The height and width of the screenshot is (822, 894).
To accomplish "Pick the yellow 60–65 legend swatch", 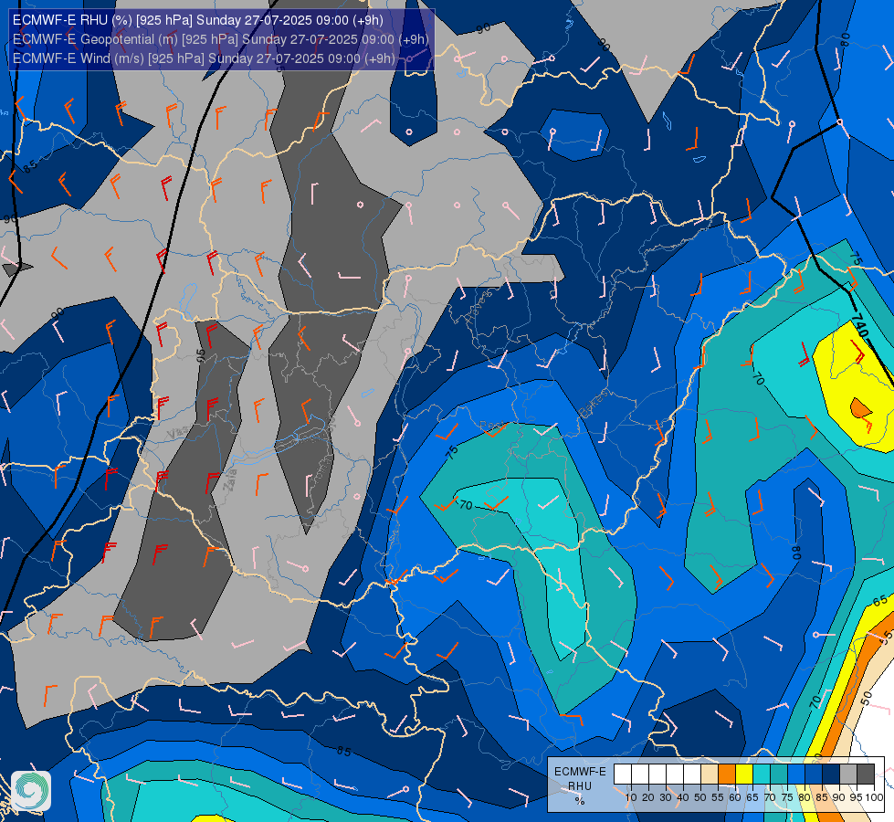I will coord(744,775).
